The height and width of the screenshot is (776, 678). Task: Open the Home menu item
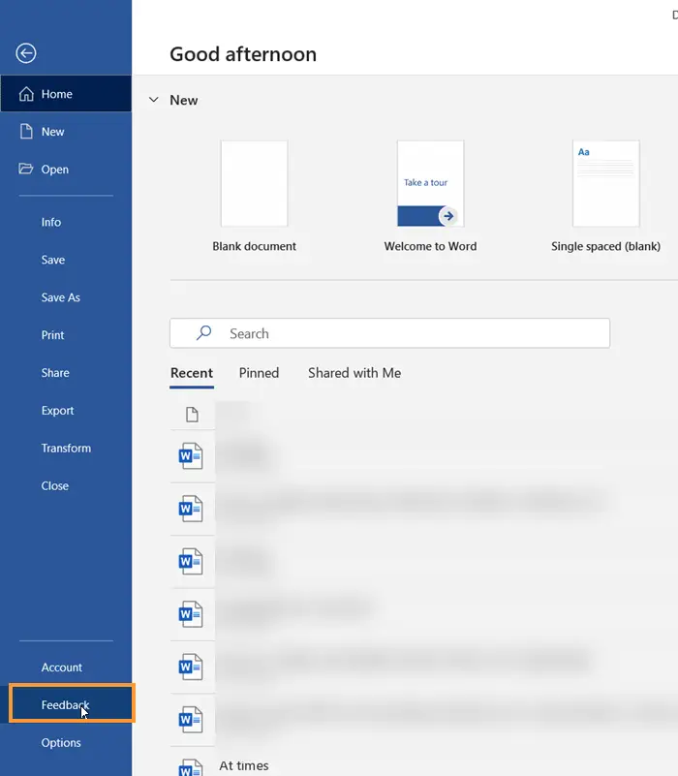(66, 94)
